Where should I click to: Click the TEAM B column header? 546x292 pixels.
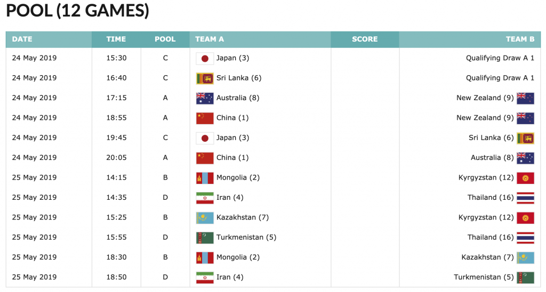click(x=520, y=39)
